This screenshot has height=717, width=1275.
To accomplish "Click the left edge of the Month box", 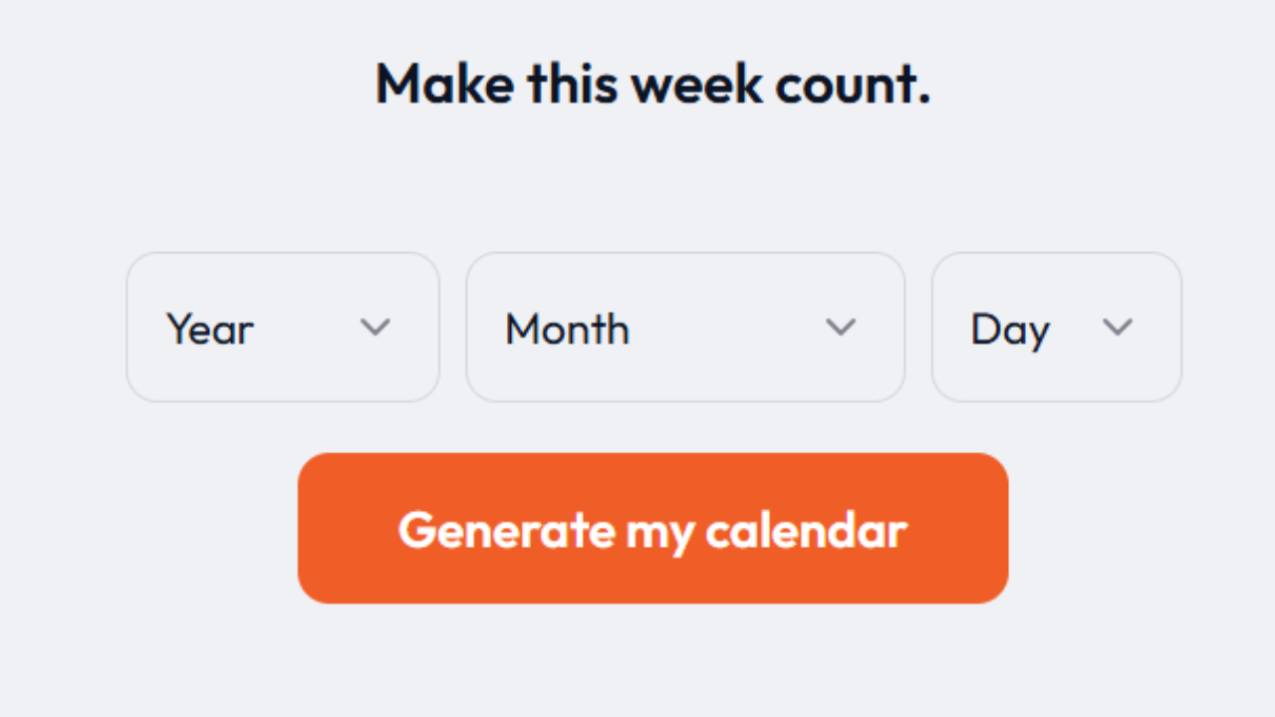I will 473,328.
